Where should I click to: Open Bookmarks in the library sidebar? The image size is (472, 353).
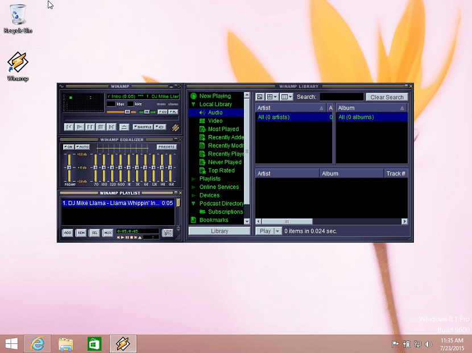pyautogui.click(x=214, y=220)
